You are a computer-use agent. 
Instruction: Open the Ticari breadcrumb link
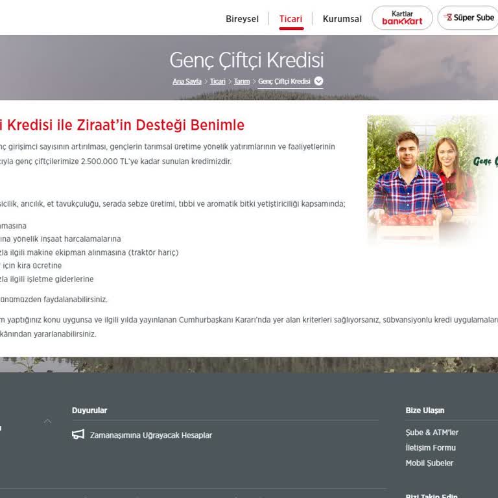[x=218, y=81]
